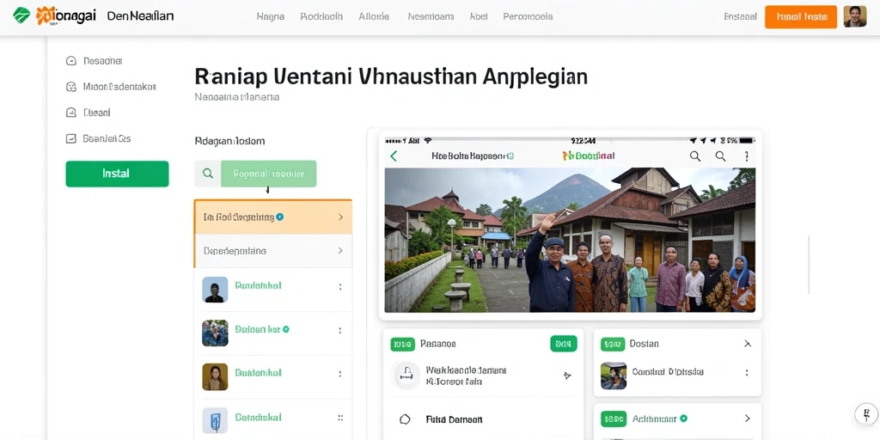
Task: Click the green badge left of Dostan
Action: point(612,344)
